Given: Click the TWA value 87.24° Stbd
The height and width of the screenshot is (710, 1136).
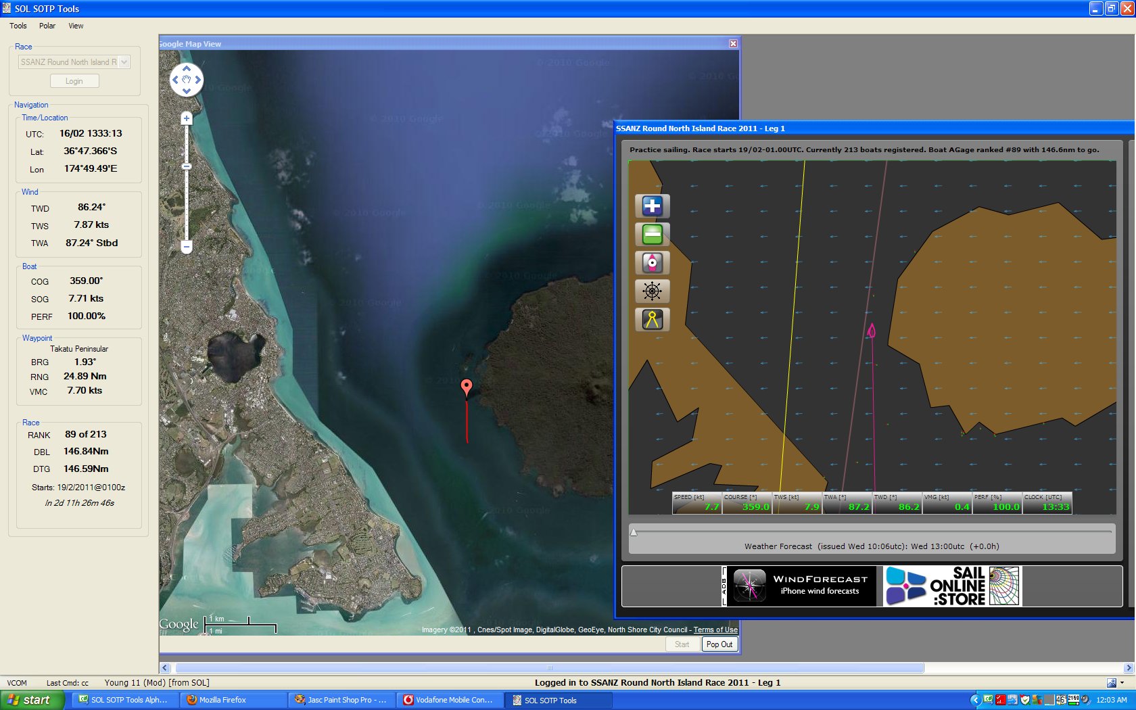Looking at the screenshot, I should click(x=91, y=243).
